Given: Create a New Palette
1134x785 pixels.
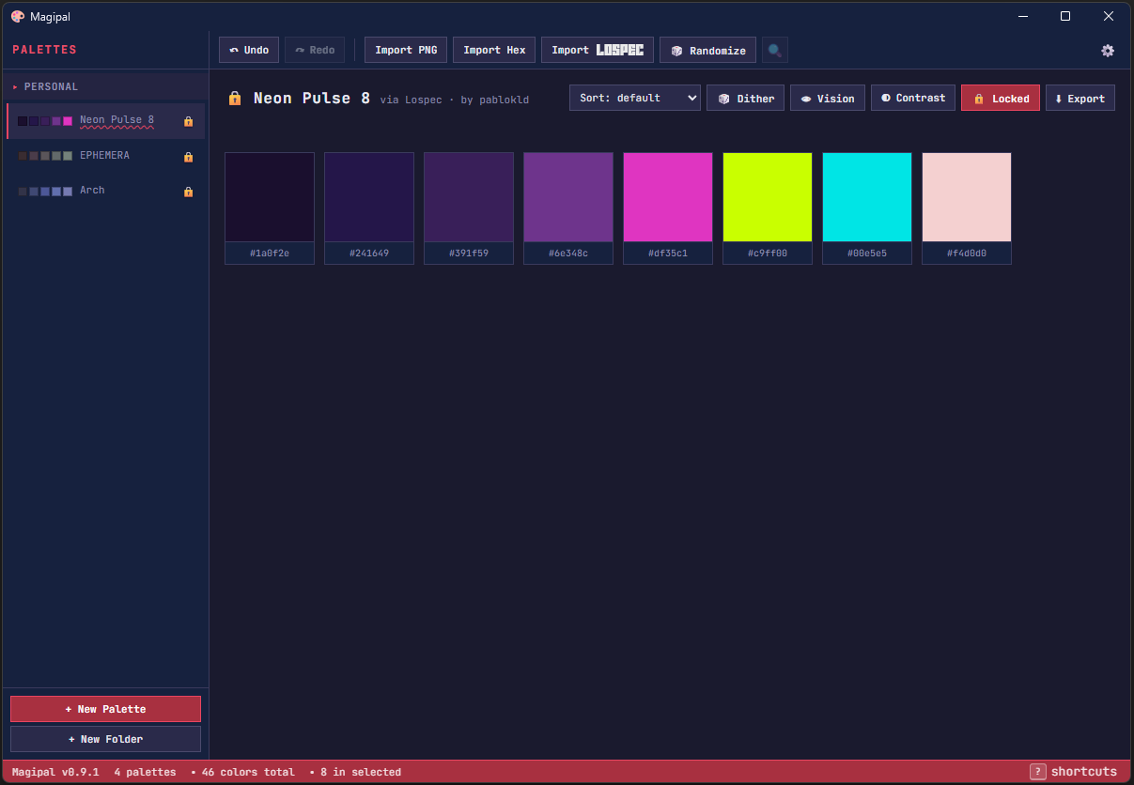Looking at the screenshot, I should pyautogui.click(x=105, y=709).
